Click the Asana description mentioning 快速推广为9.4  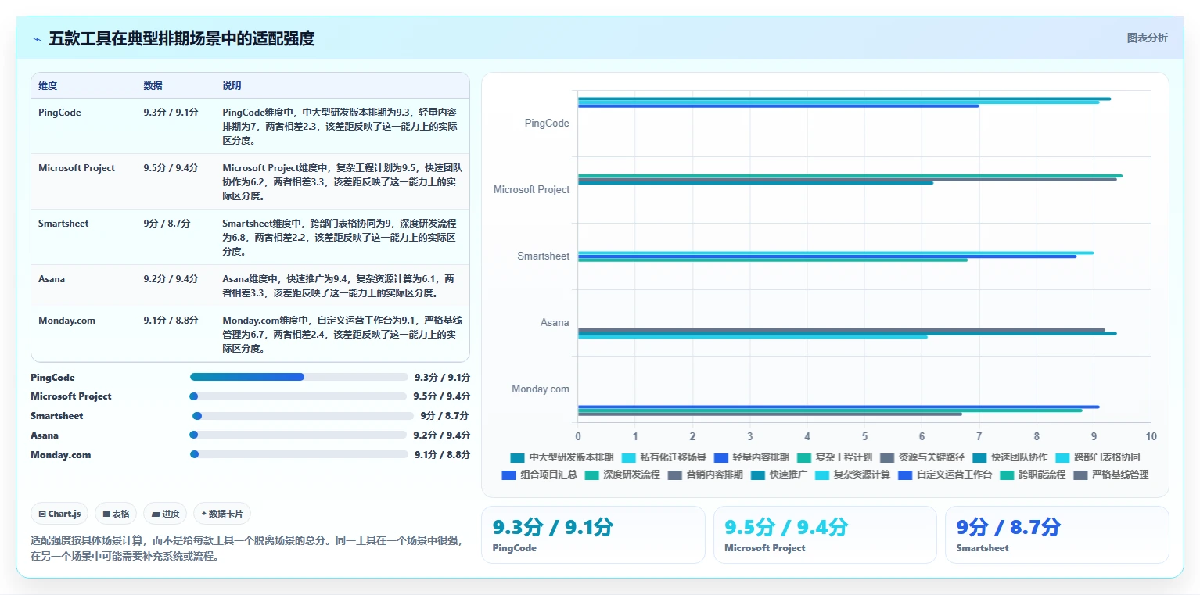coord(342,286)
